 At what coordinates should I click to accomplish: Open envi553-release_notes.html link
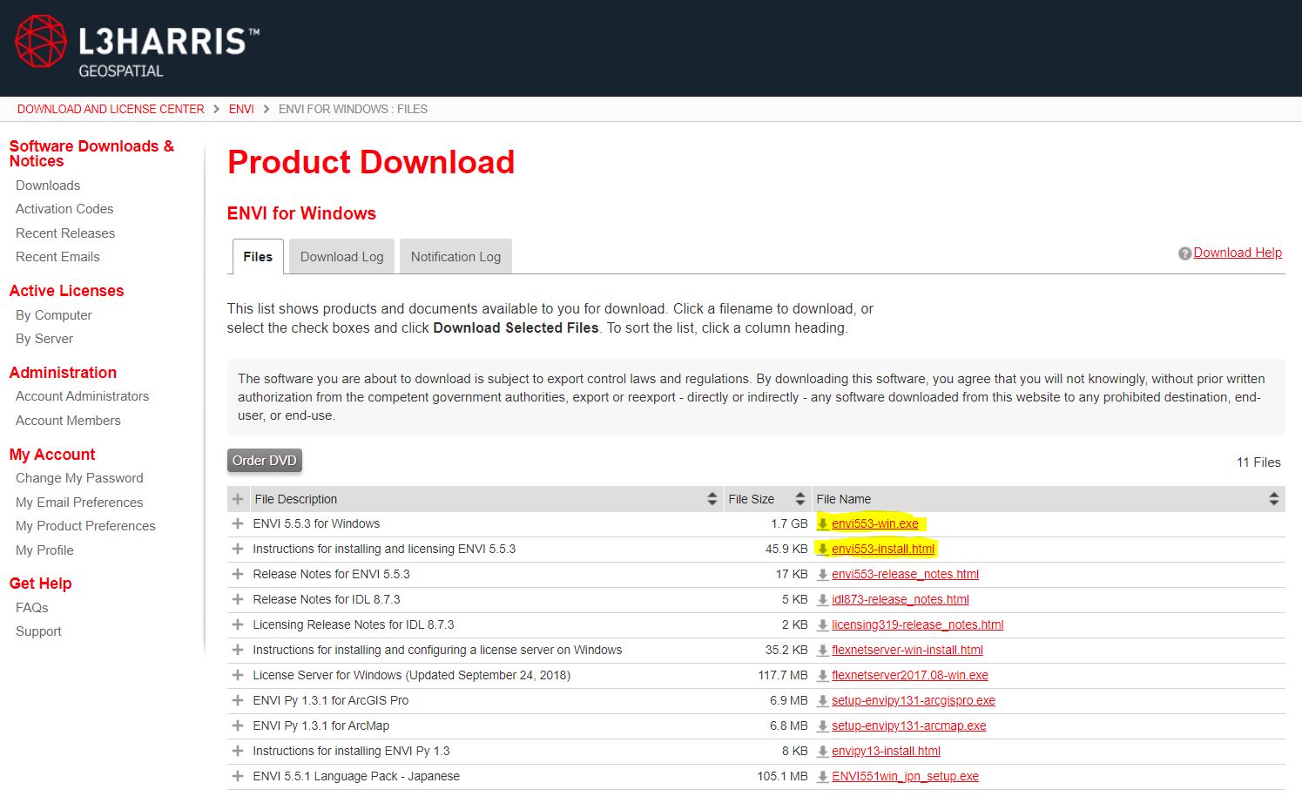905,575
